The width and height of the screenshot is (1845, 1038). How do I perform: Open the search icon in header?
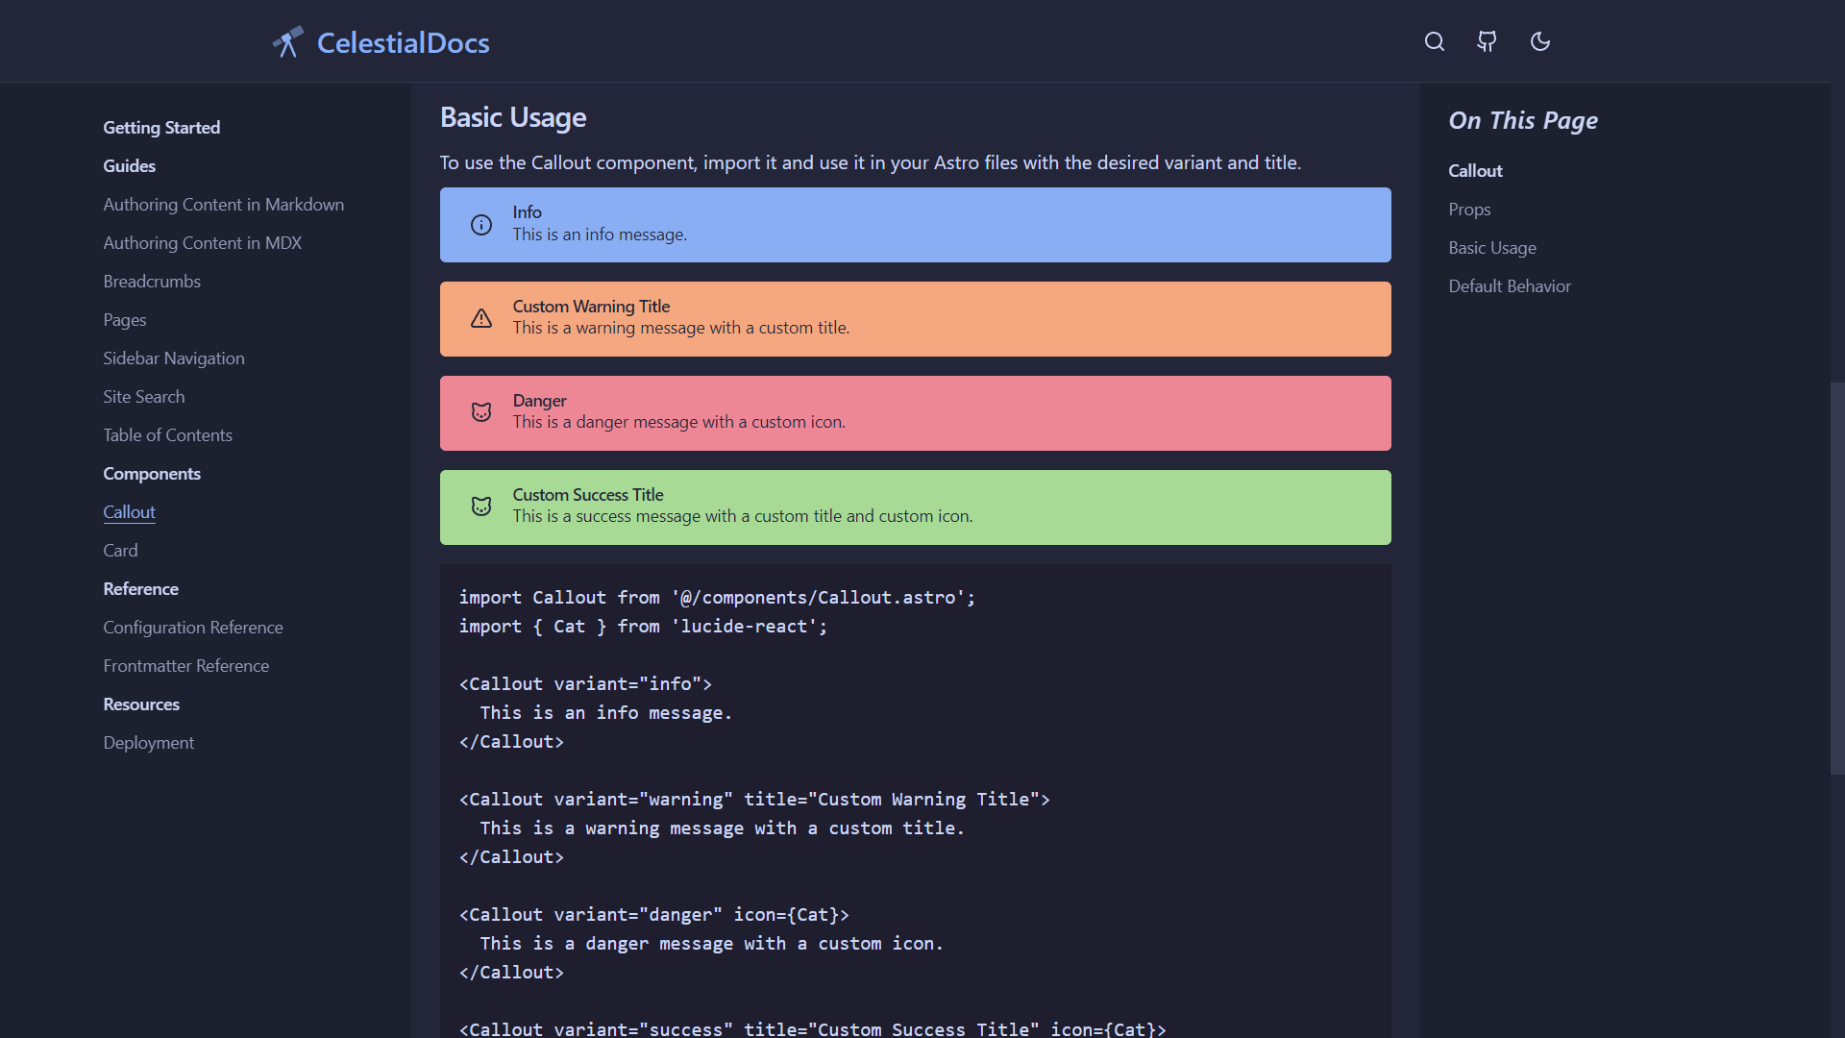(1434, 41)
